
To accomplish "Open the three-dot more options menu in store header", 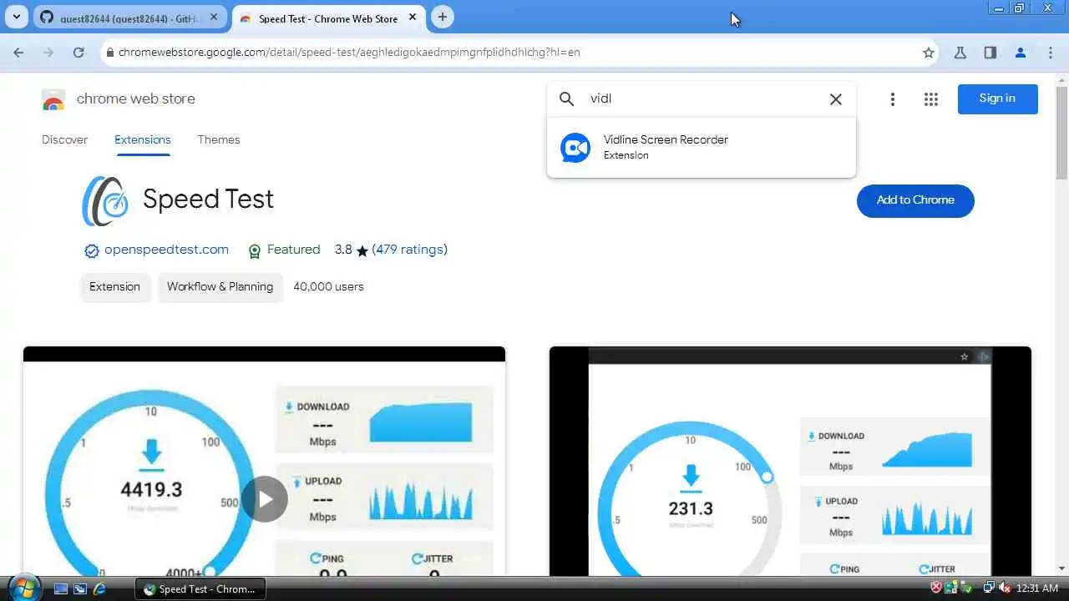I will (x=892, y=99).
